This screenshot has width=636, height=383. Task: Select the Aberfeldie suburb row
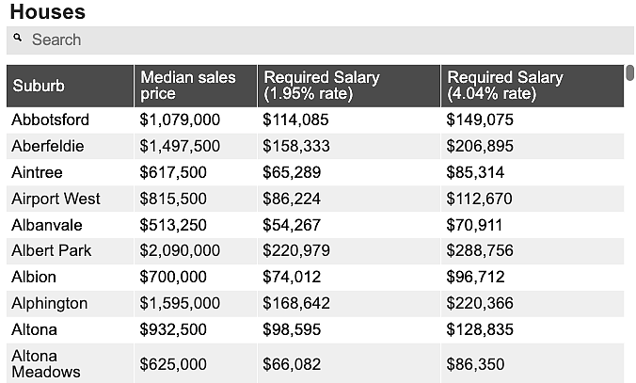tap(315, 147)
